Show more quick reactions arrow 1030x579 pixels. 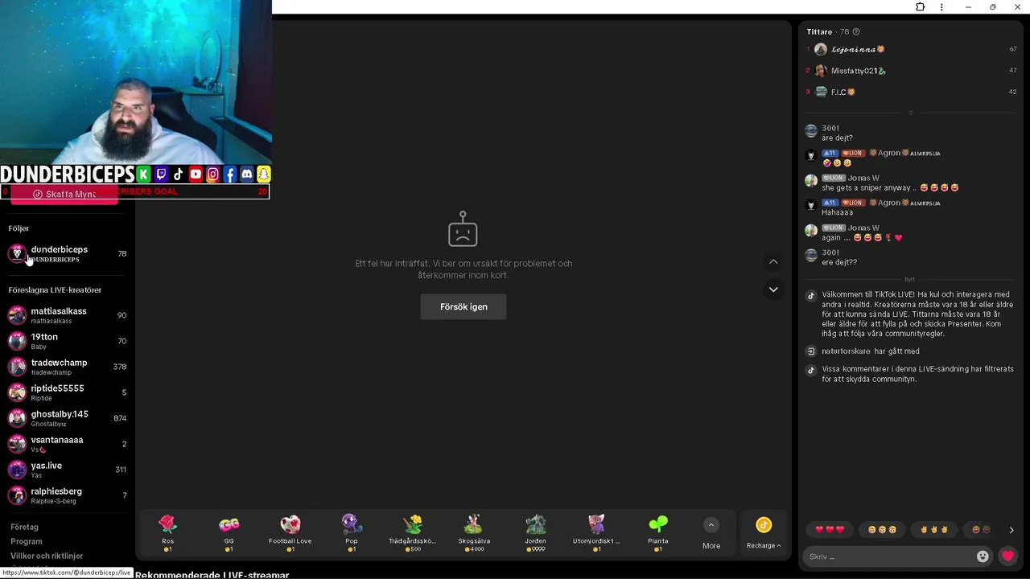[x=1011, y=530]
